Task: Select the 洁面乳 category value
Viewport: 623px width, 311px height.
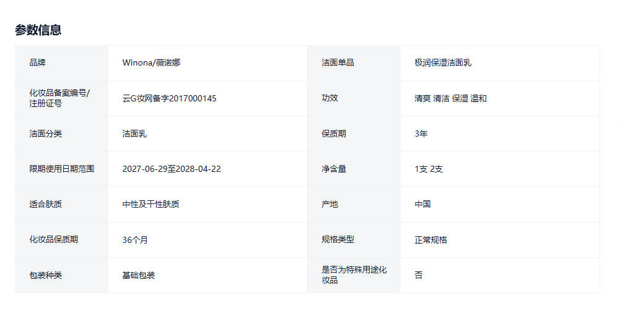Action: (134, 134)
